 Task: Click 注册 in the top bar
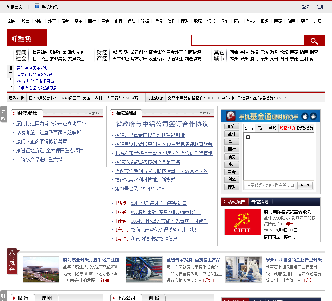(321, 7)
